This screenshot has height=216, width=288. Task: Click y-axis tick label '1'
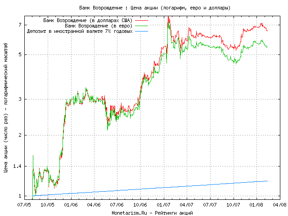tap(20, 196)
